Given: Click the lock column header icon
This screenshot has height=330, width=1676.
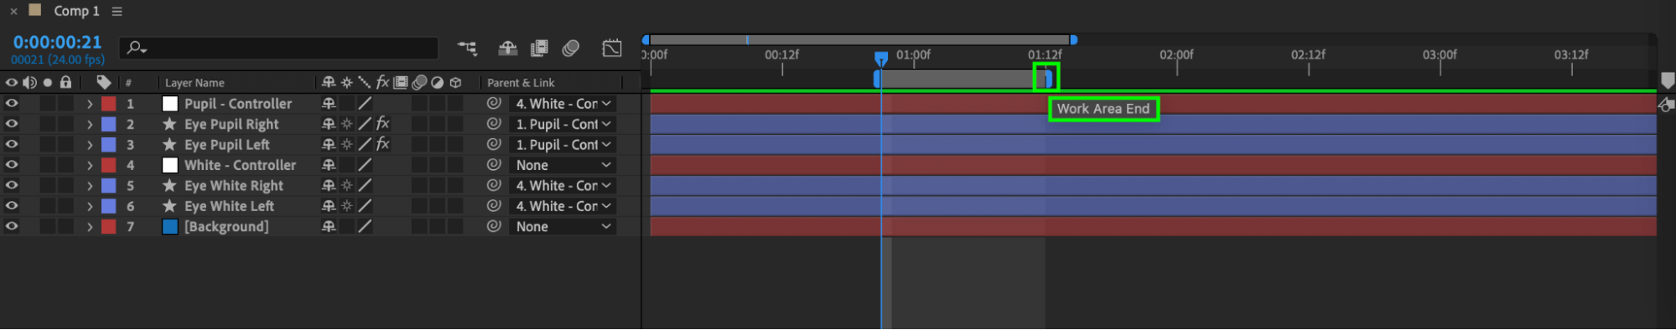Looking at the screenshot, I should (x=65, y=82).
